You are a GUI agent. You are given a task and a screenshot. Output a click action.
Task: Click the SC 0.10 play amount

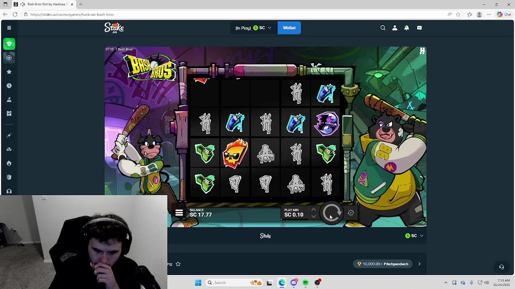coord(294,215)
